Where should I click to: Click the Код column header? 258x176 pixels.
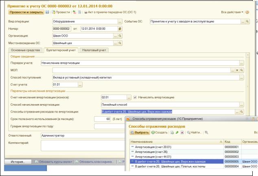tap(232, 142)
